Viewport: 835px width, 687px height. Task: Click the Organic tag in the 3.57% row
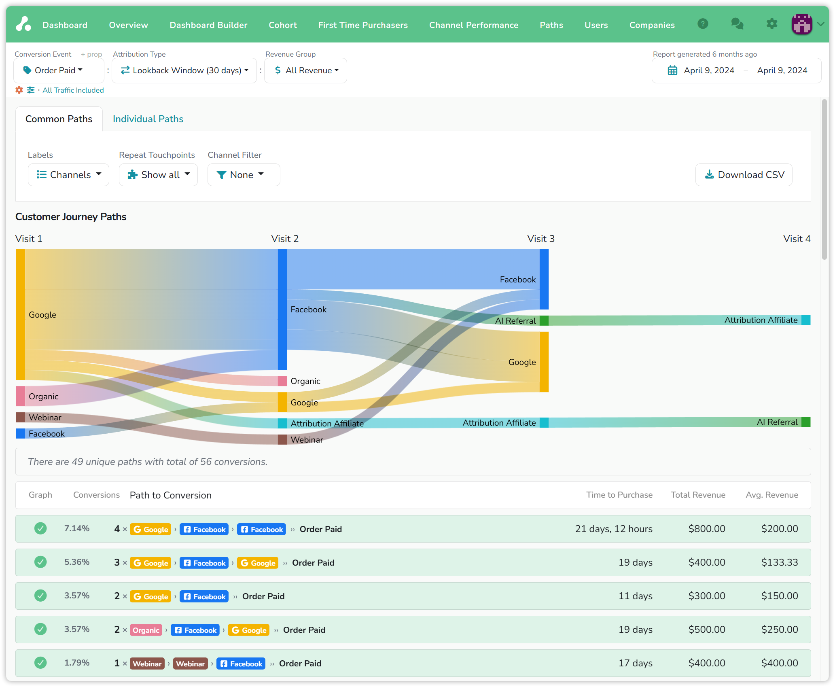(146, 630)
